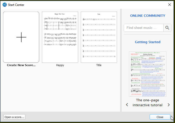Close the Start Center window with X
175x123 pixels.
tap(169, 5)
